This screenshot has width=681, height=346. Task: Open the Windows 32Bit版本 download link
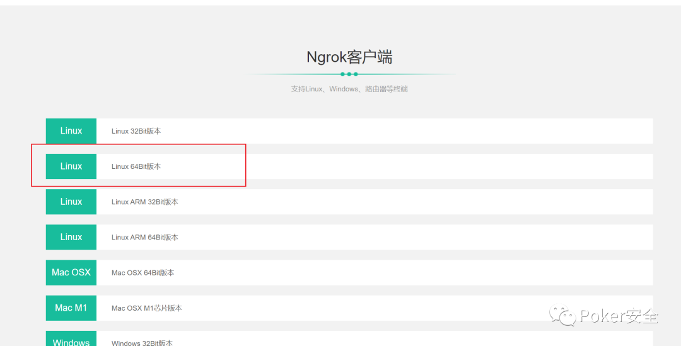point(142,342)
